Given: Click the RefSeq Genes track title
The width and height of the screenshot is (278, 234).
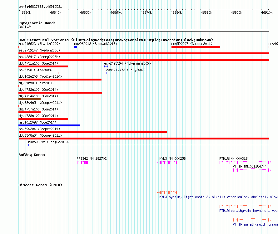Looking at the screenshot, I should coord(32,155).
